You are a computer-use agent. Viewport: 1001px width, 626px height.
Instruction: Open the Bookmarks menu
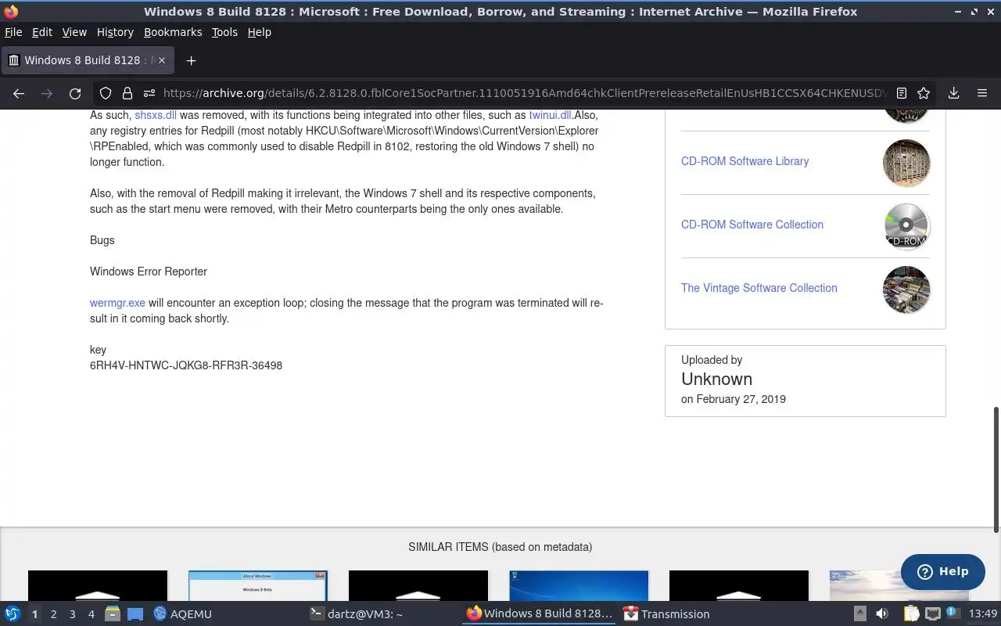pyautogui.click(x=173, y=32)
